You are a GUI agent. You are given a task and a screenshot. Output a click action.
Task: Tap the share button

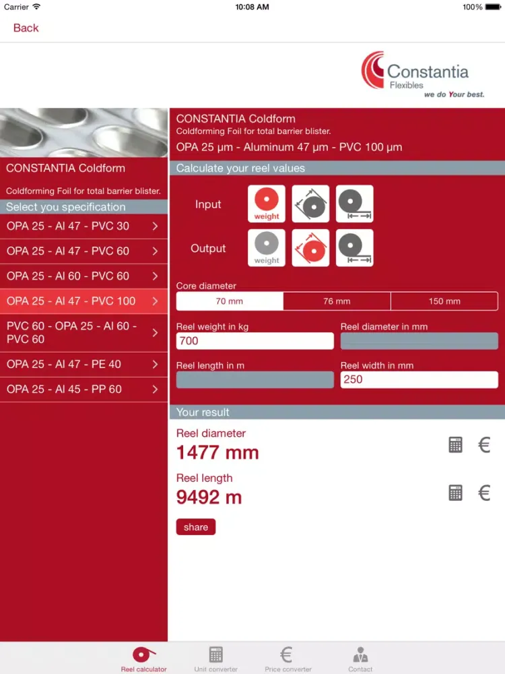pyautogui.click(x=196, y=527)
